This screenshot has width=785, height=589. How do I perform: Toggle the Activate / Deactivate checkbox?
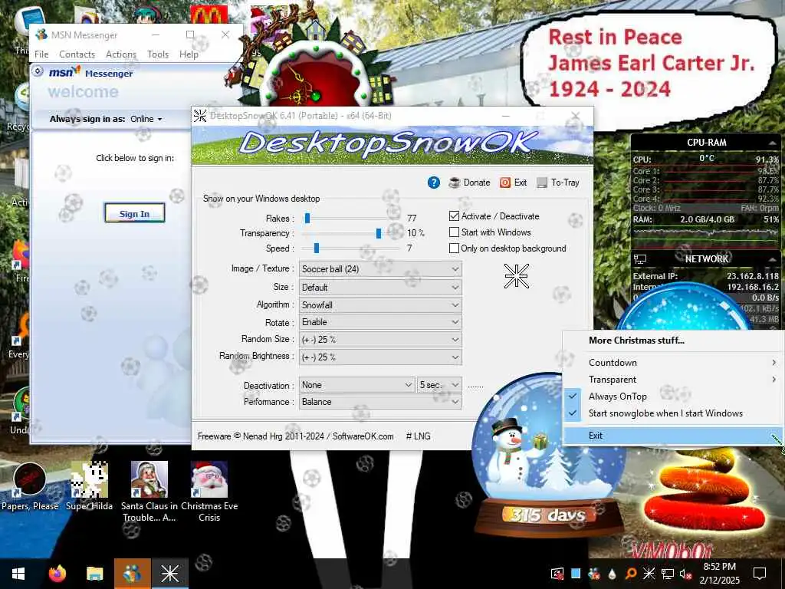(454, 216)
